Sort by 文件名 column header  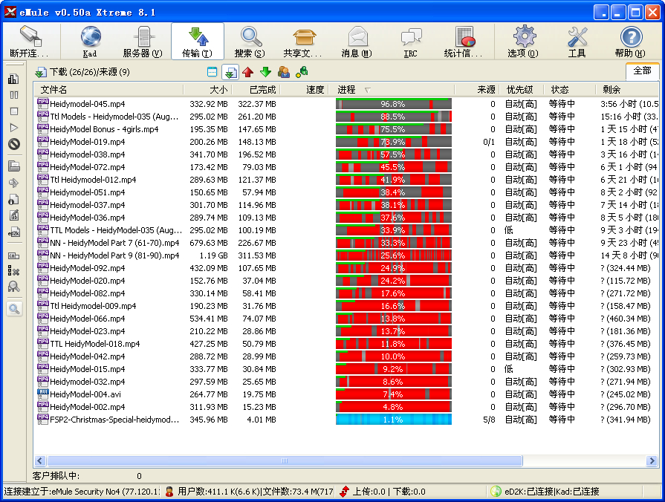(108, 90)
